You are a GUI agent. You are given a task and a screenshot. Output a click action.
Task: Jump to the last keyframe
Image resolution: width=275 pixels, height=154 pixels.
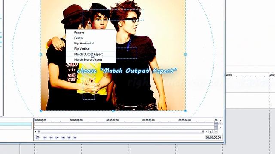click(63, 137)
